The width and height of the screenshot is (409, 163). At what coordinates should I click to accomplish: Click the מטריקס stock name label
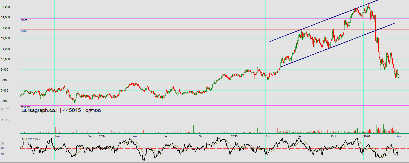pos(93,110)
